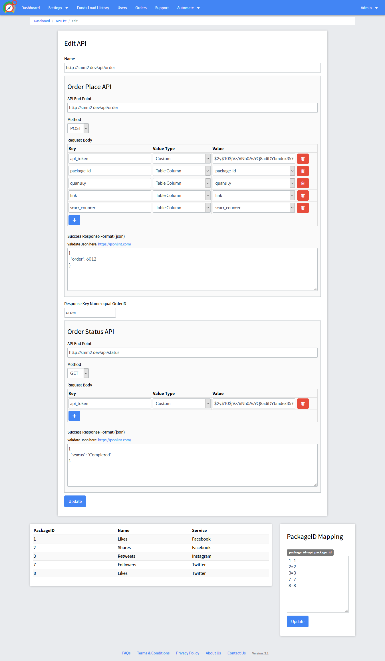
Task: Delete the Order Status api_token row
Action: 303,404
